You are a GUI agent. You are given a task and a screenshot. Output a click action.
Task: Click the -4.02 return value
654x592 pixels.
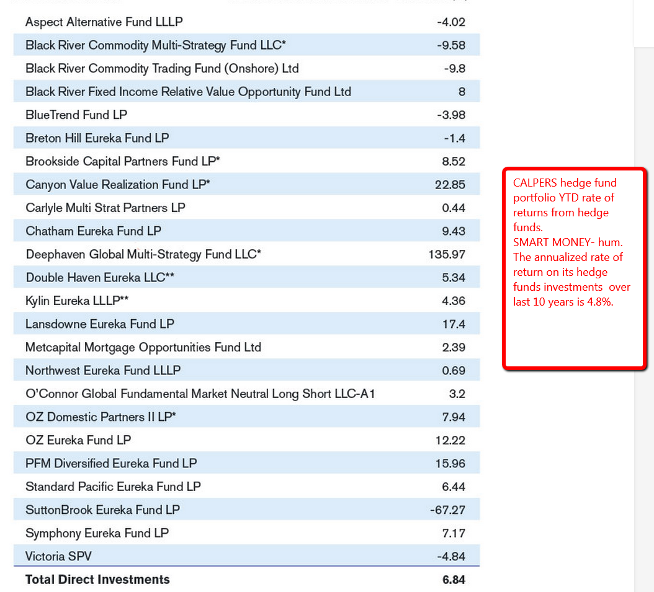pos(451,22)
